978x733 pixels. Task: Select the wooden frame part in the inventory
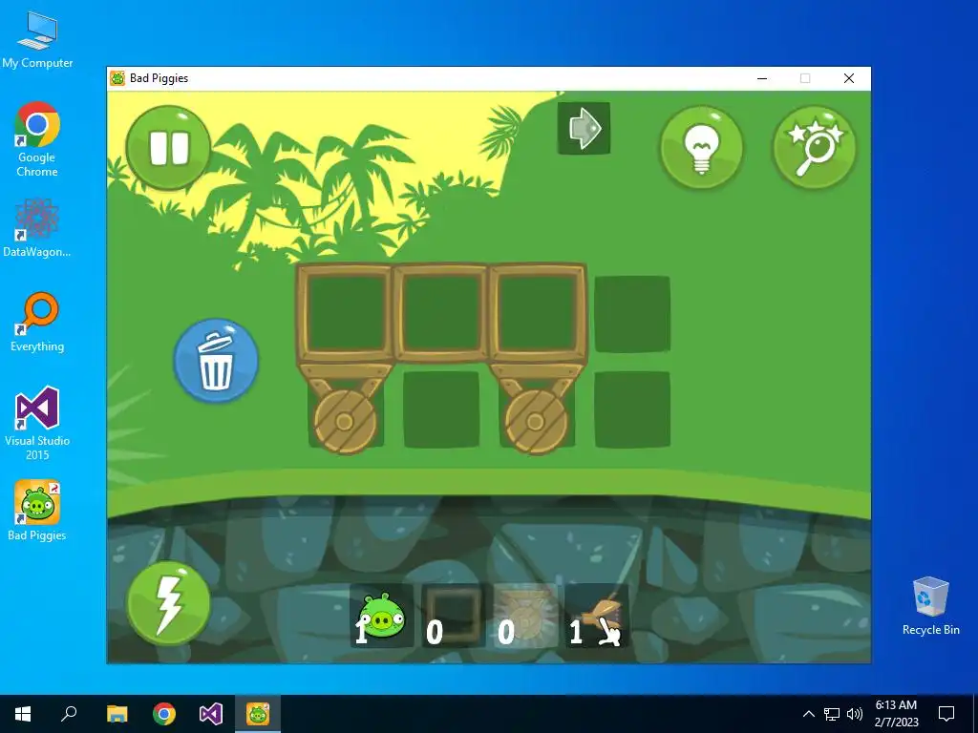[x=454, y=616]
